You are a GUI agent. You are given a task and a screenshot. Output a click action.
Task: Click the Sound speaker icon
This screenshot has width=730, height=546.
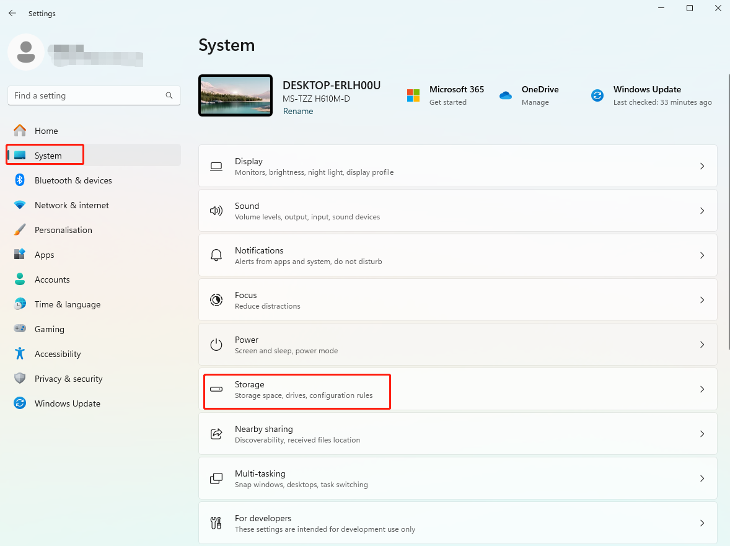tap(216, 211)
